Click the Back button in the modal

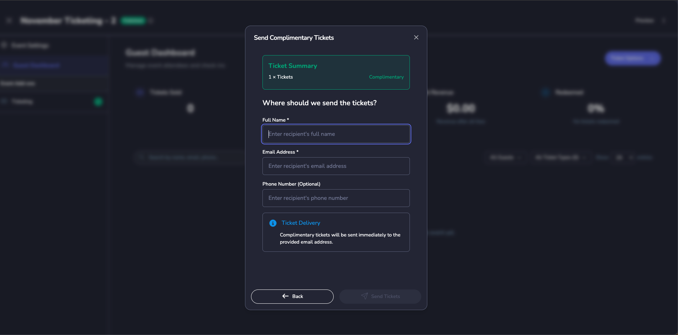click(292, 296)
